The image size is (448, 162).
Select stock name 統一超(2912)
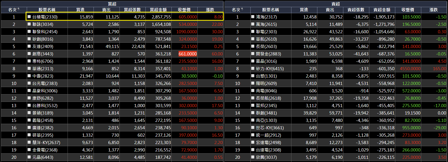point(268,135)
